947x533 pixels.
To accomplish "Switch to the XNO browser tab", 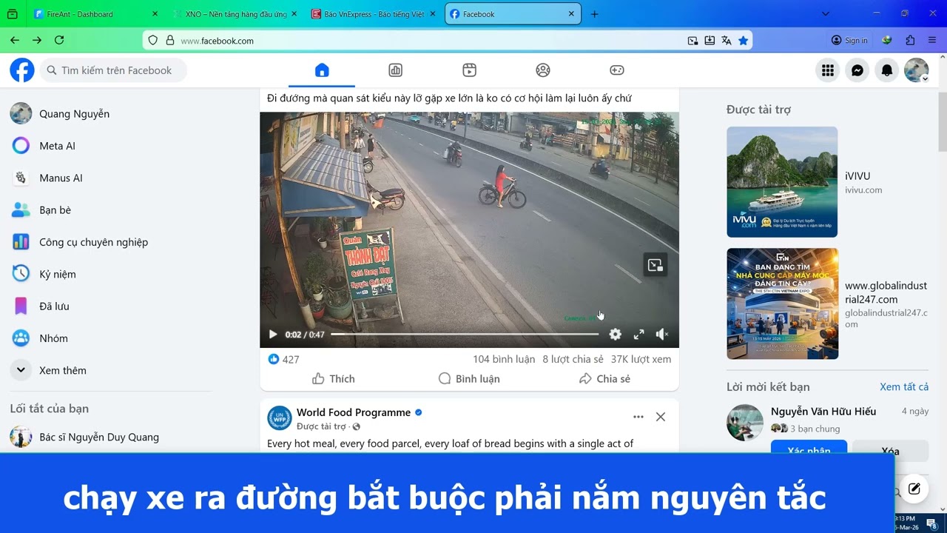I will 233,14.
